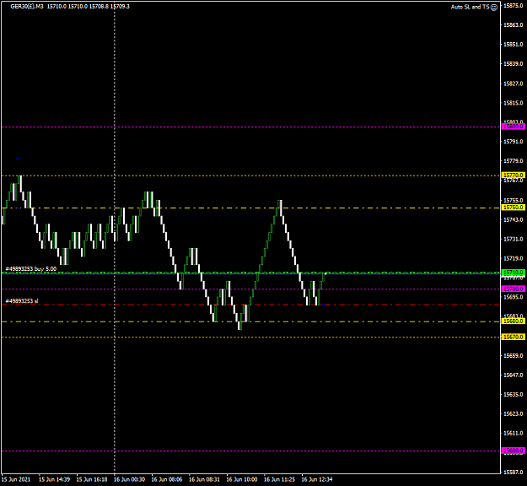Image resolution: width=527 pixels, height=486 pixels.
Task: Click the 15659.0 price scale label
Action: [x=514, y=355]
